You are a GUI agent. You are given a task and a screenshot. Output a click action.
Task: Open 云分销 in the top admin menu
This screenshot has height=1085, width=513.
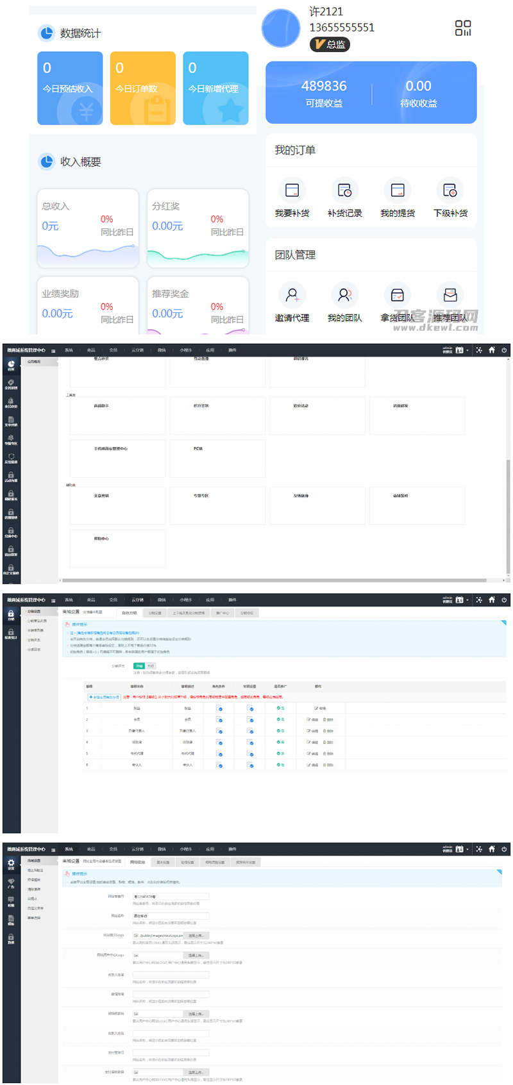pyautogui.click(x=137, y=600)
